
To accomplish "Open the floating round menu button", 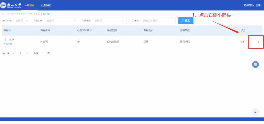I will coord(255,64).
